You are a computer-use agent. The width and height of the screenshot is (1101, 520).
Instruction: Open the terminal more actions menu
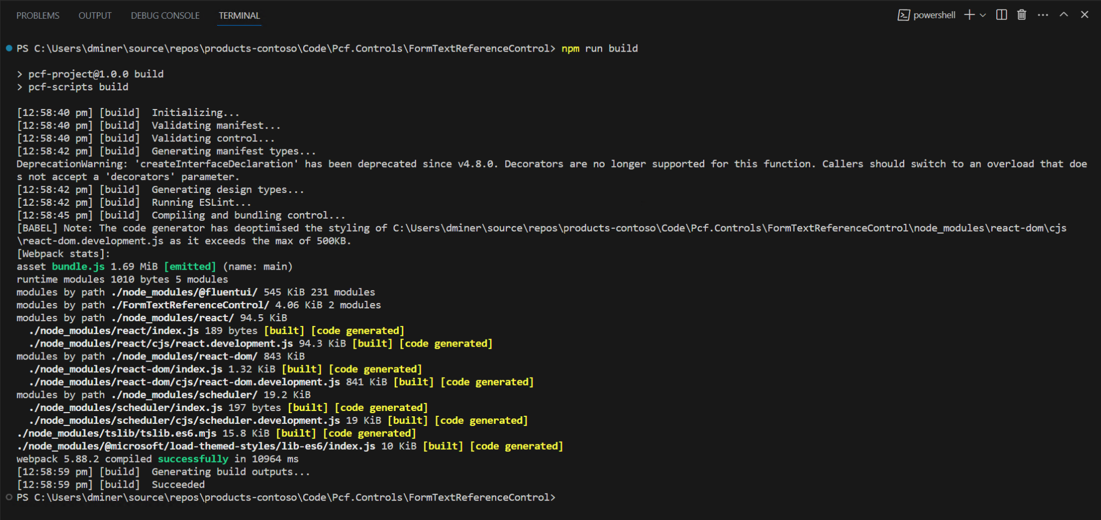[1042, 15]
